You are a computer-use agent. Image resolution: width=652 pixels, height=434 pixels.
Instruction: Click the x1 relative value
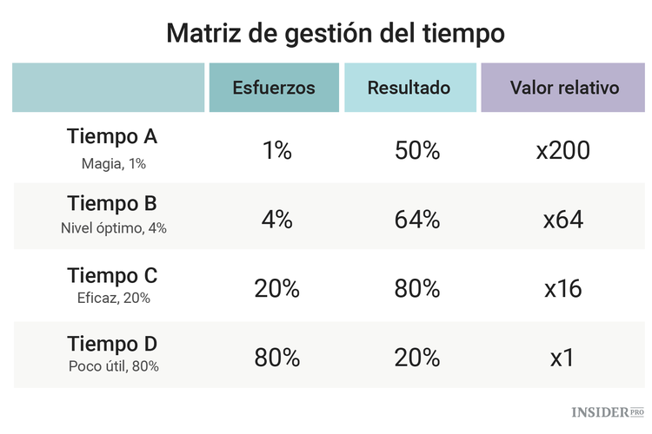coord(563,357)
